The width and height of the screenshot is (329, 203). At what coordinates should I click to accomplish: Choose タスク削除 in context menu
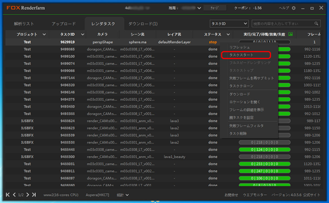pos(238,134)
